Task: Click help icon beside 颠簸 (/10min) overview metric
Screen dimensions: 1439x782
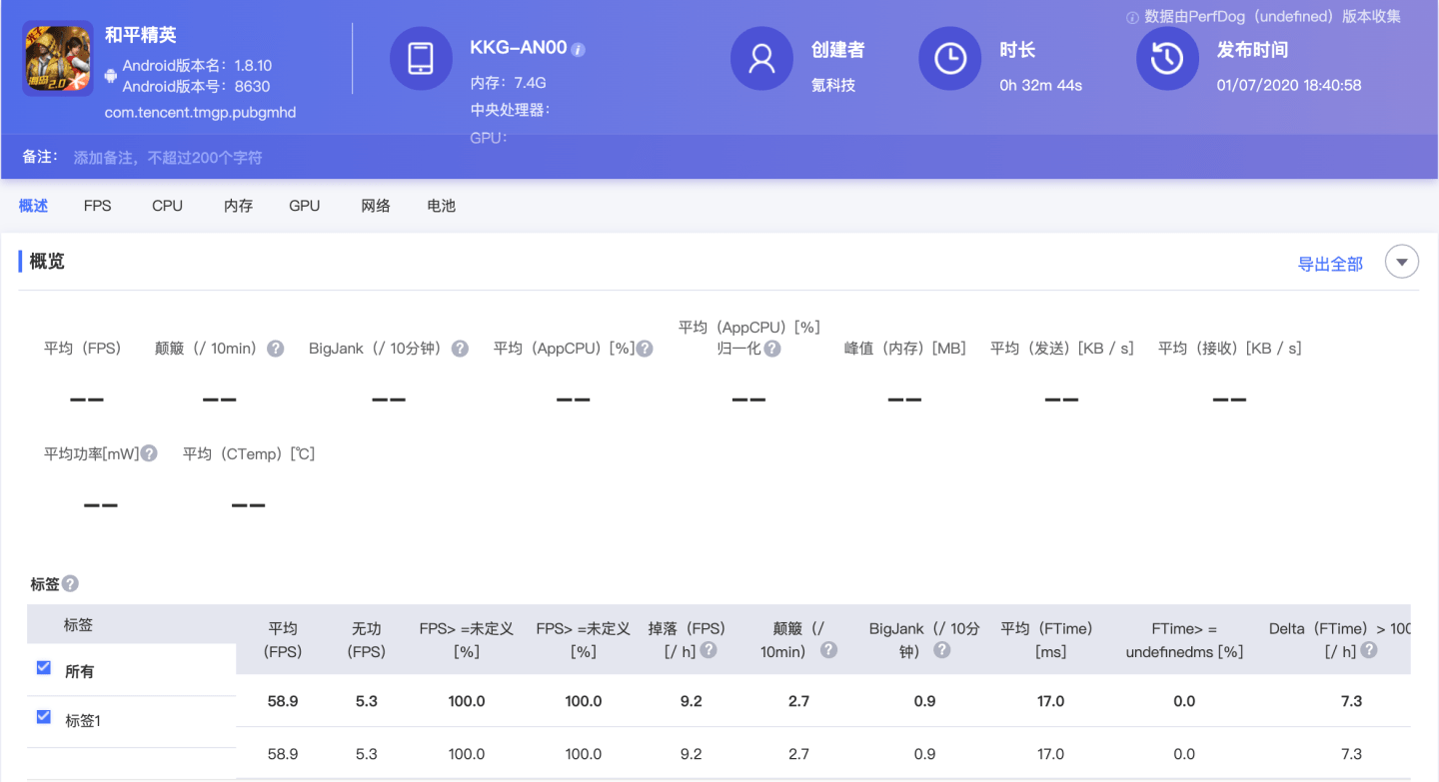Action: [276, 349]
